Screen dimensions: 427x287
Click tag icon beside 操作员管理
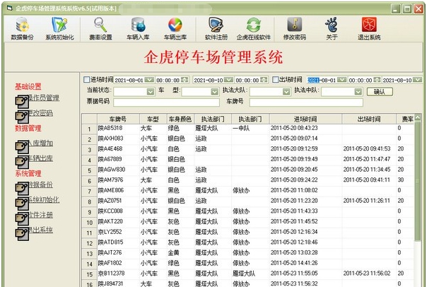22,101
